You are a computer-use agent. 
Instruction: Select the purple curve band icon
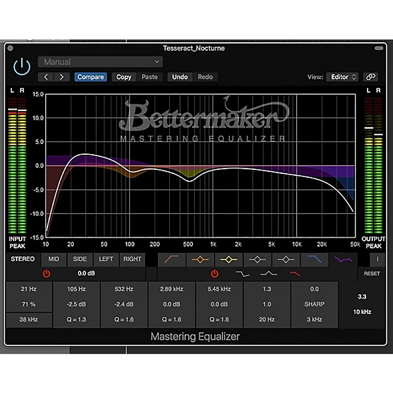tap(343, 259)
